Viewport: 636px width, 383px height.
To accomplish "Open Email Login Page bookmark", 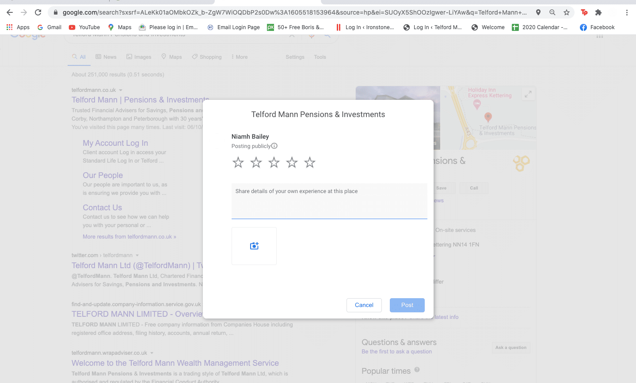I will coord(233,27).
